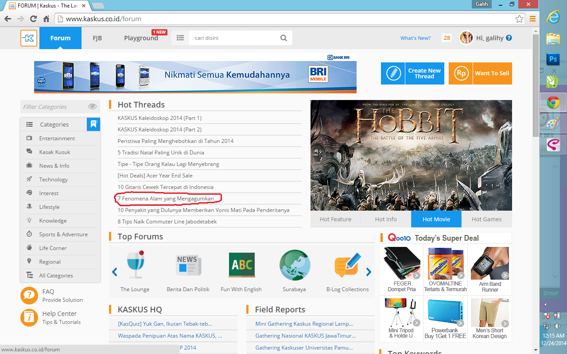
Task: Select the Hot Games tab
Action: pyautogui.click(x=487, y=219)
